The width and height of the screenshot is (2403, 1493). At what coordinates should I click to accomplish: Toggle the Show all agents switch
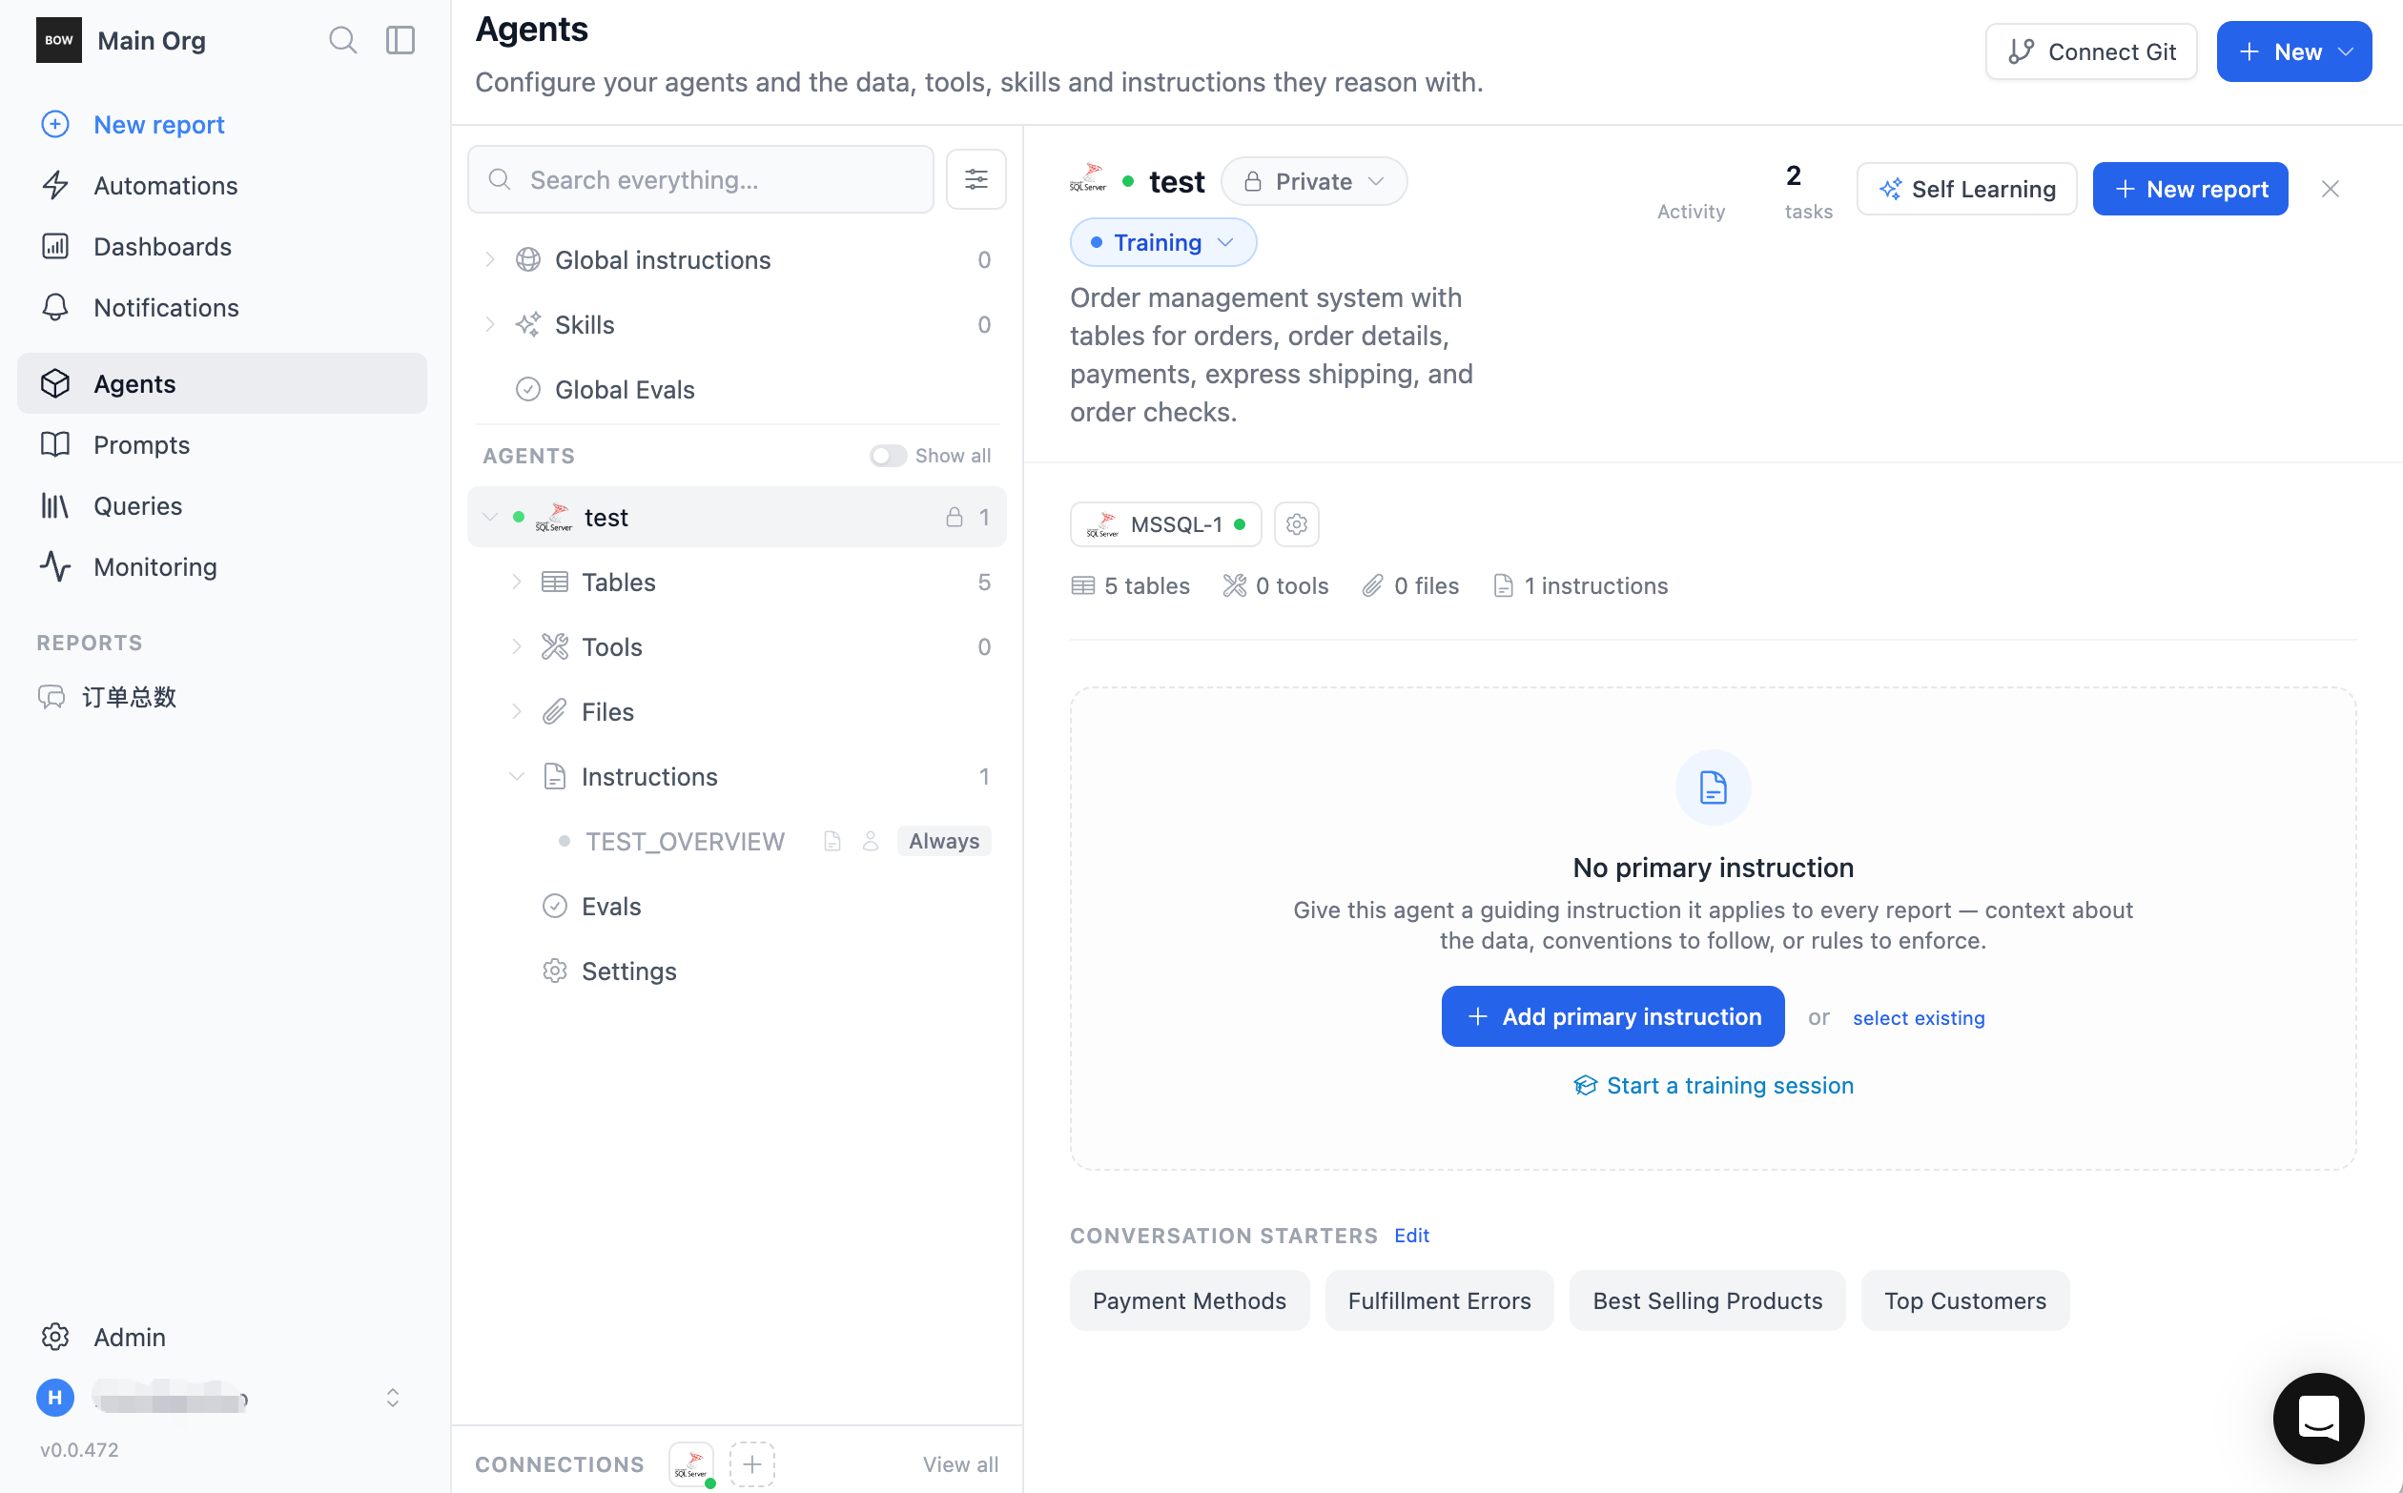pyautogui.click(x=888, y=456)
